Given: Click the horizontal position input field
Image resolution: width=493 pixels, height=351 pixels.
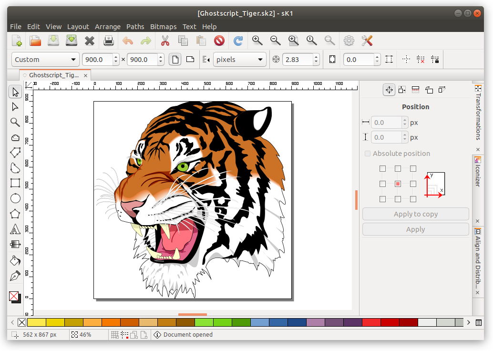Looking at the screenshot, I should coord(386,123).
